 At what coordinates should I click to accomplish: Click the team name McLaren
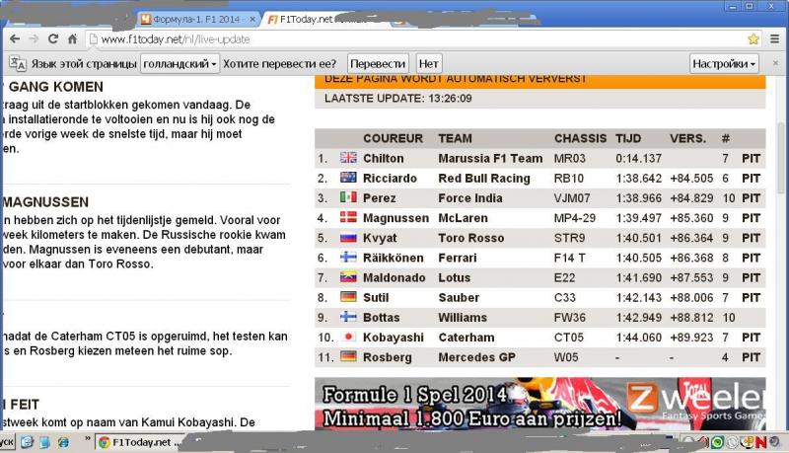pos(463,218)
